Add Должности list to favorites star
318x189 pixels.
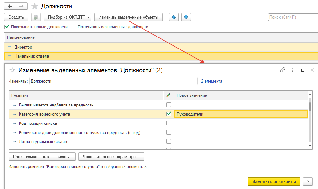pos(35,6)
